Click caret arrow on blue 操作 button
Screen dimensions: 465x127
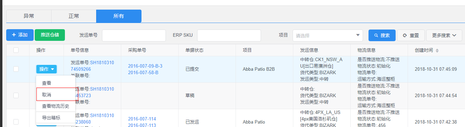[x=53, y=69]
